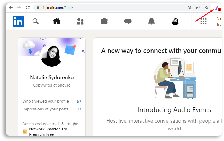Click the gold Premium square icon
The width and height of the screenshot is (224, 141).
tap(25, 132)
